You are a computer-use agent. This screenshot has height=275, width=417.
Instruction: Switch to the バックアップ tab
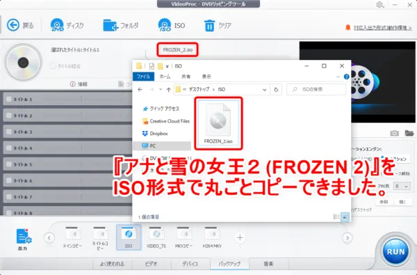click(x=229, y=264)
